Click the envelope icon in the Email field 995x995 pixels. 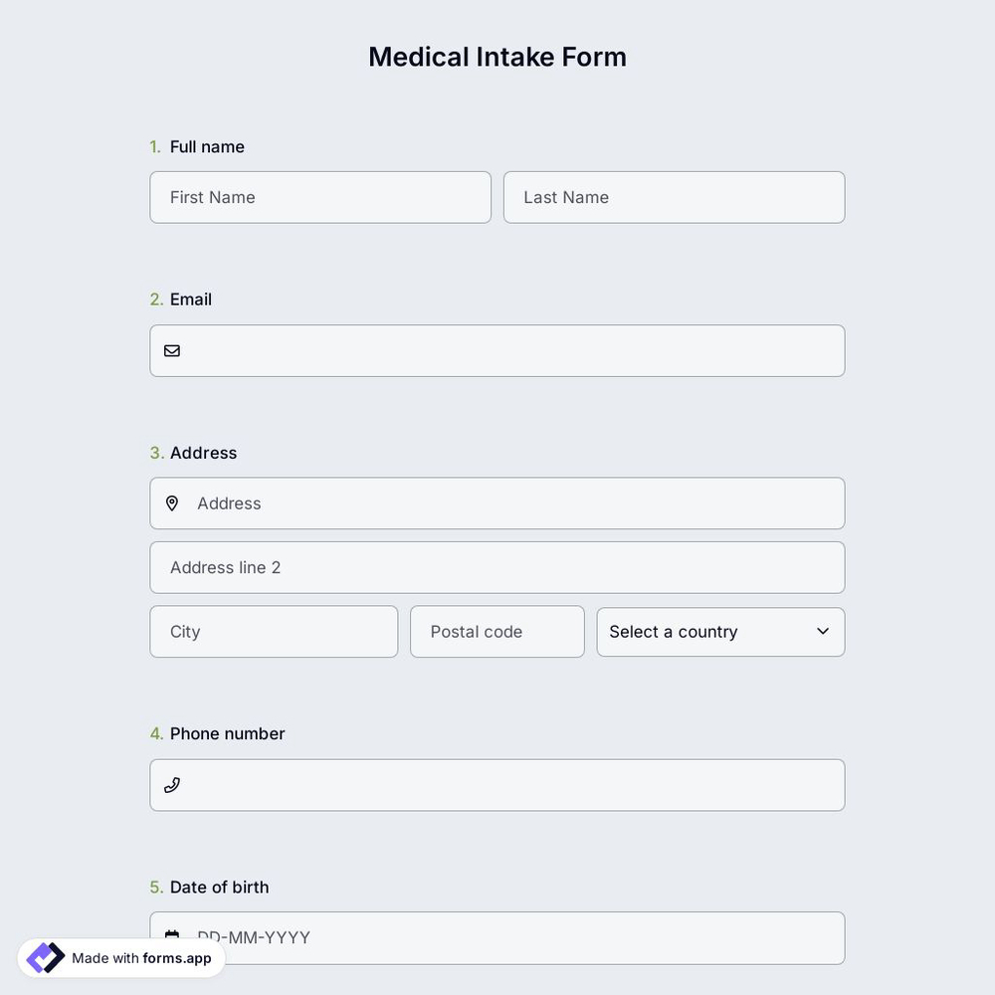pos(171,349)
